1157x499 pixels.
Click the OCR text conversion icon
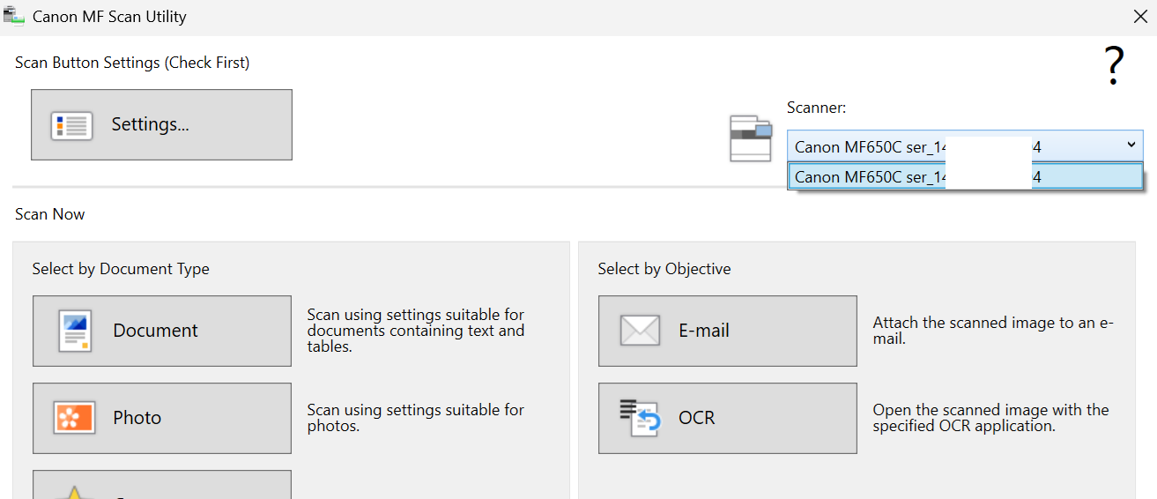point(640,417)
